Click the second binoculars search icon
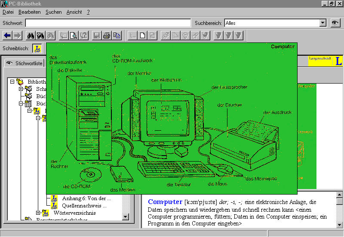The width and height of the screenshot is (344, 237). tap(40, 36)
